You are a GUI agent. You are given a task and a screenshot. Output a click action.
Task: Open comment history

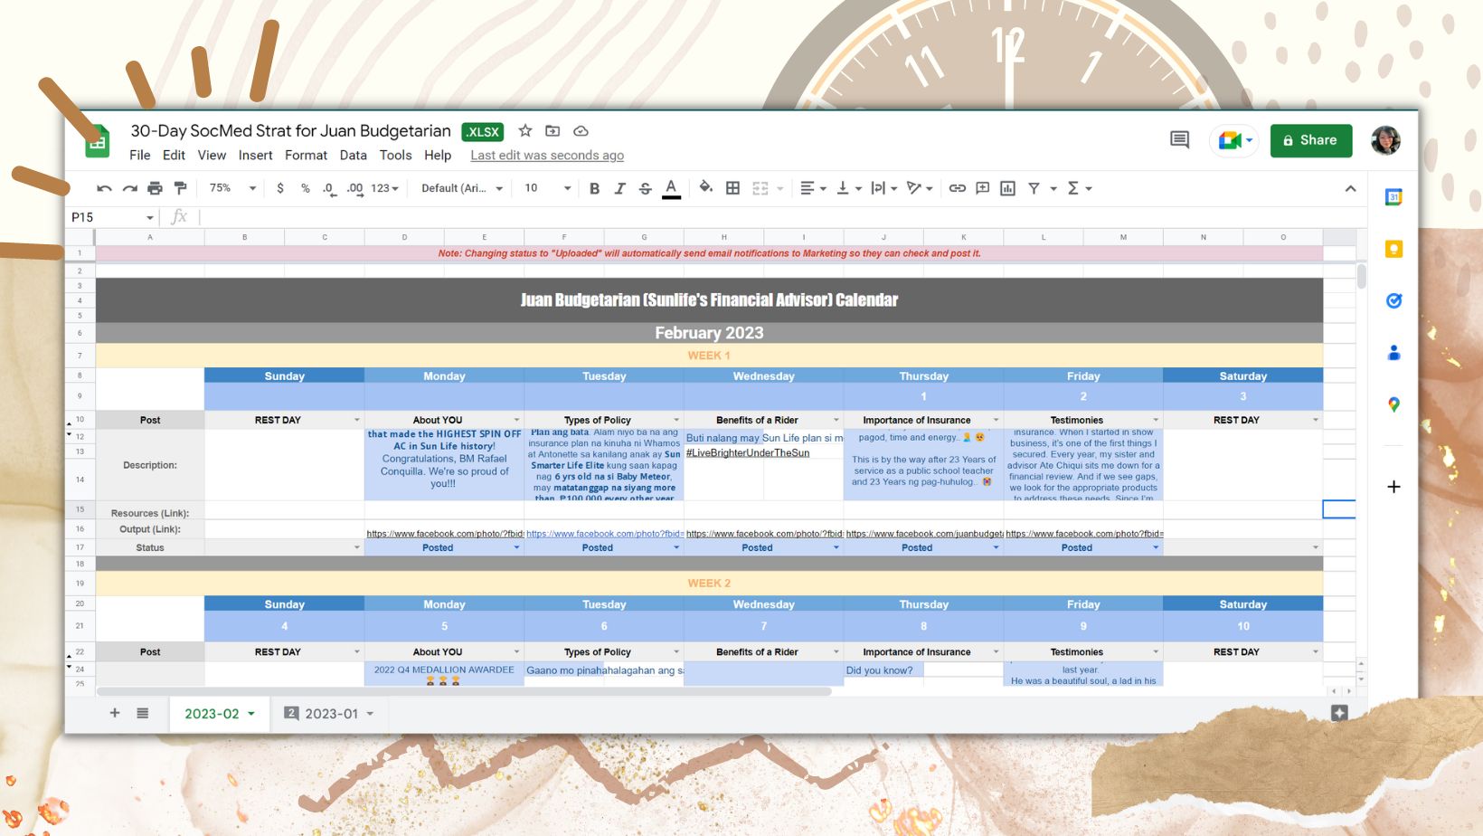tap(1179, 139)
